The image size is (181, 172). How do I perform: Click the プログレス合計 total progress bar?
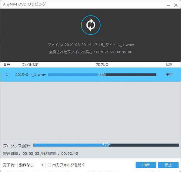(106, 145)
